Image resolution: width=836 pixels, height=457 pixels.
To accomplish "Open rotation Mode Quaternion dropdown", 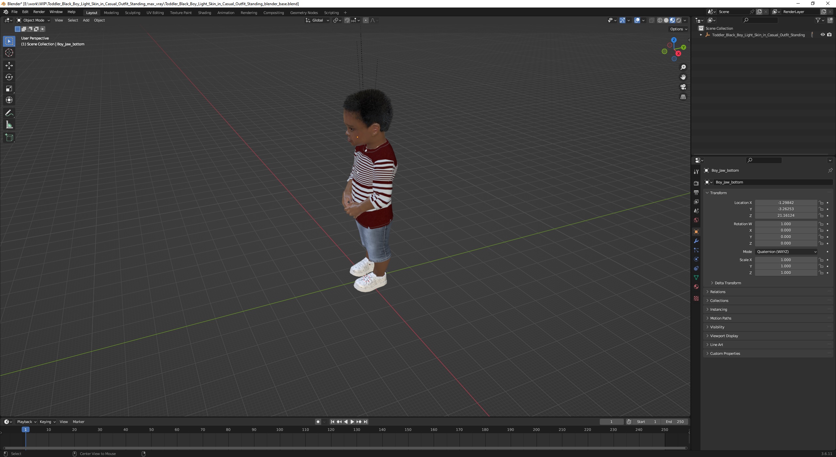I will pos(786,252).
